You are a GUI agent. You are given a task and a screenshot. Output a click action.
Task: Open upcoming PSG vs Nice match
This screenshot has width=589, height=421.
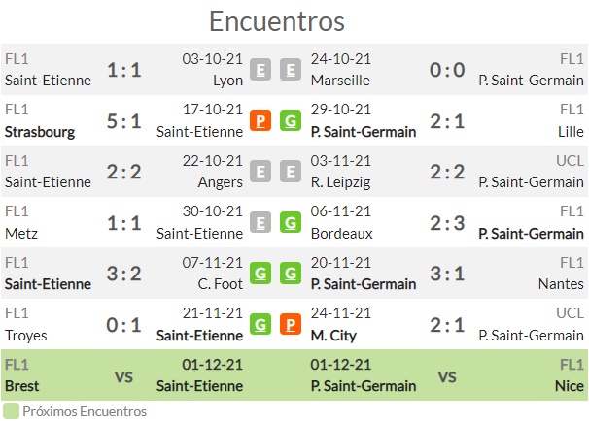tap(447, 375)
